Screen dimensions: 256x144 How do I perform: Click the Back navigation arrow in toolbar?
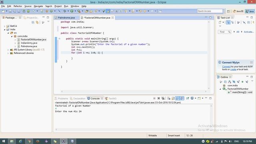tap(145, 11)
